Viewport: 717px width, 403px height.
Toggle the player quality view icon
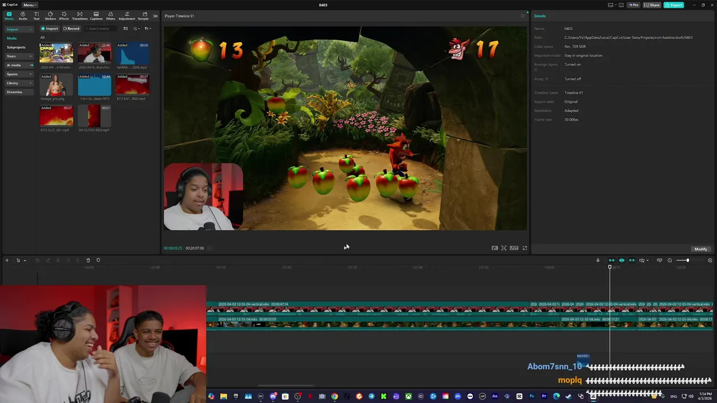click(495, 248)
